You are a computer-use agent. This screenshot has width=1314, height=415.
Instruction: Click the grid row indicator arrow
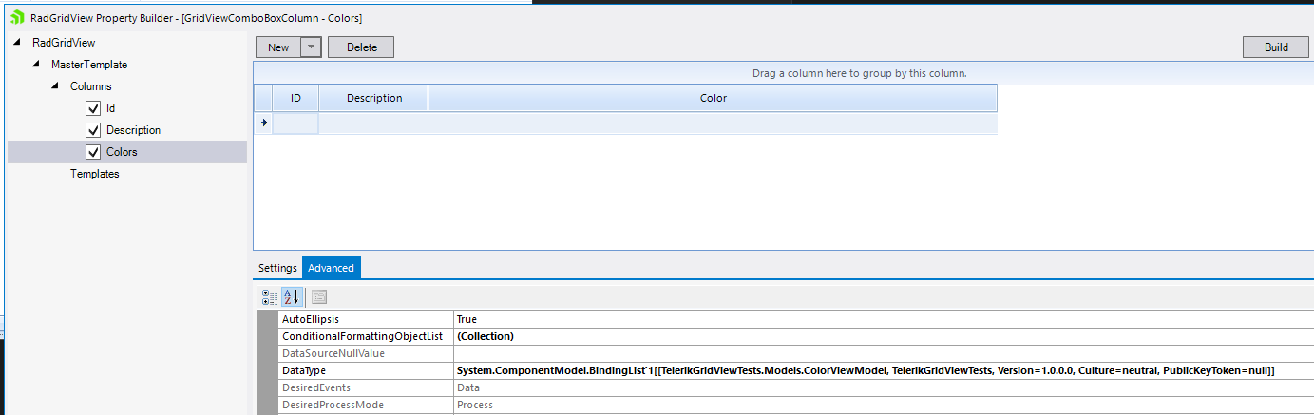[263, 123]
